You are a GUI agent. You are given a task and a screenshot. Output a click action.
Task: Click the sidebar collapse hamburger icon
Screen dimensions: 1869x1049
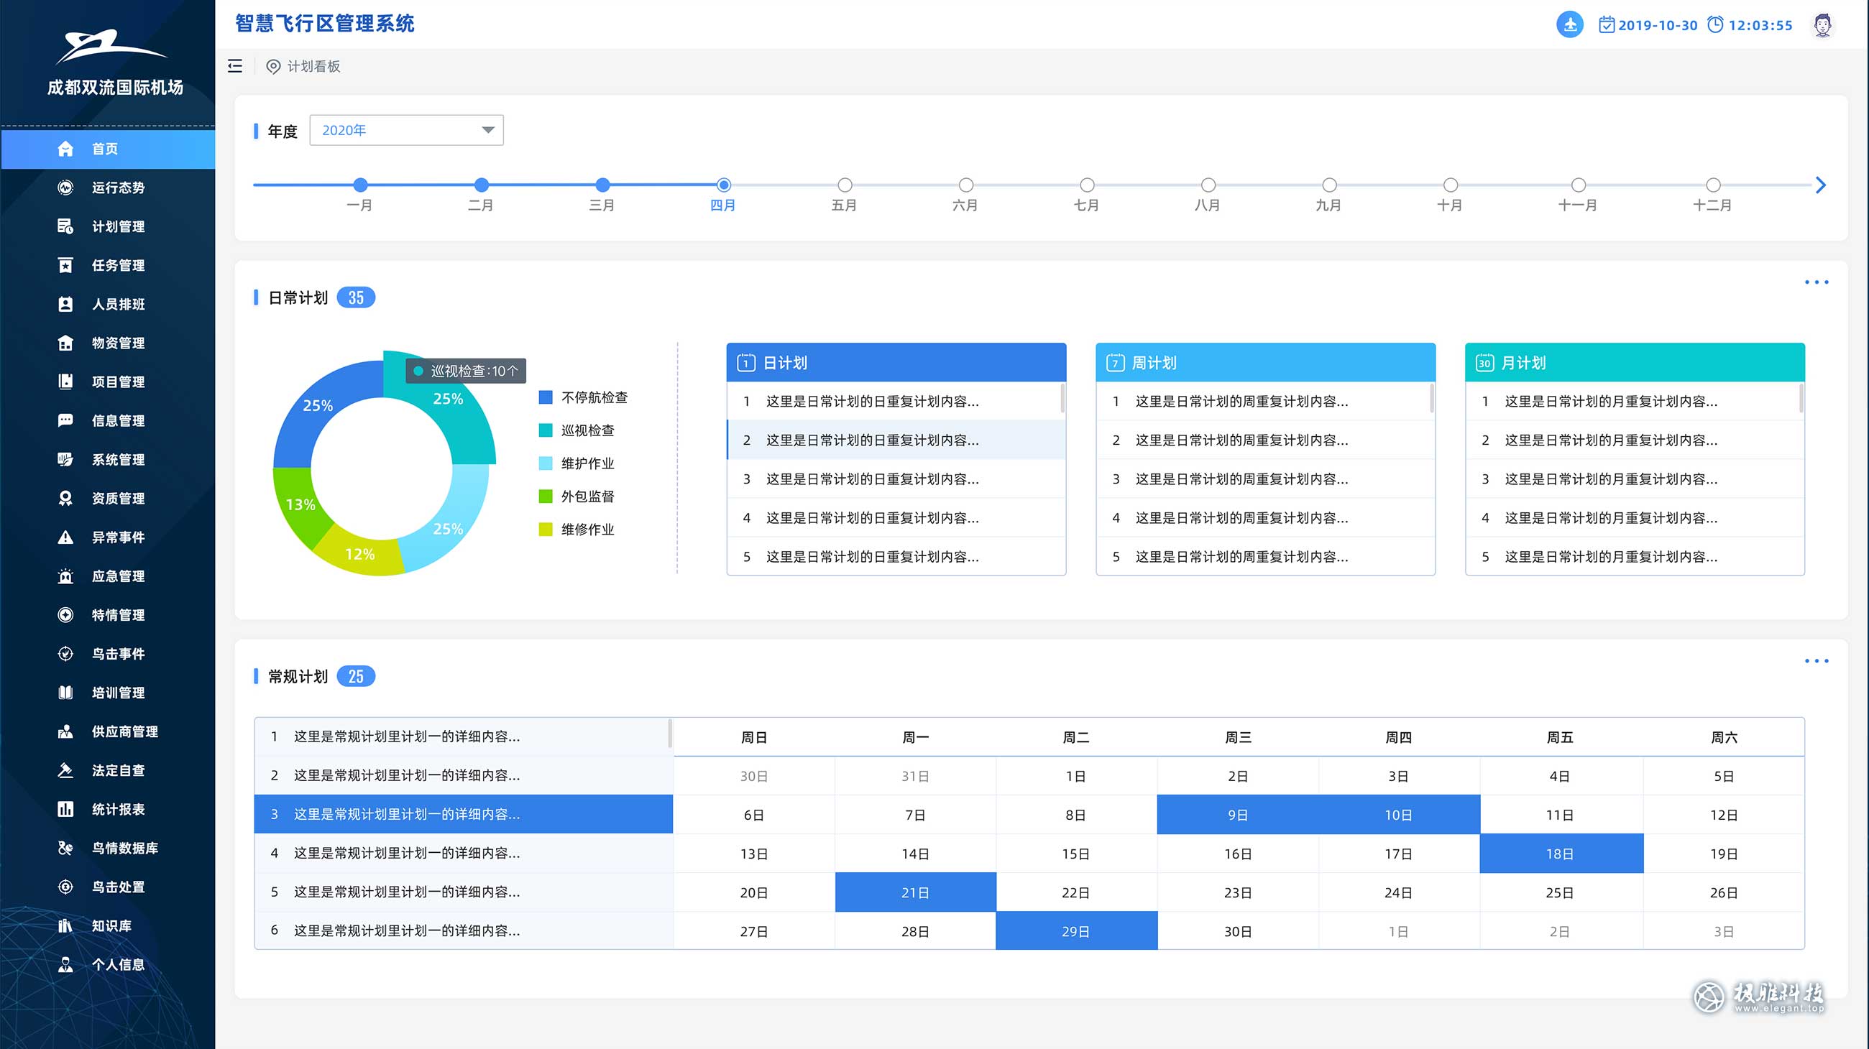235,66
